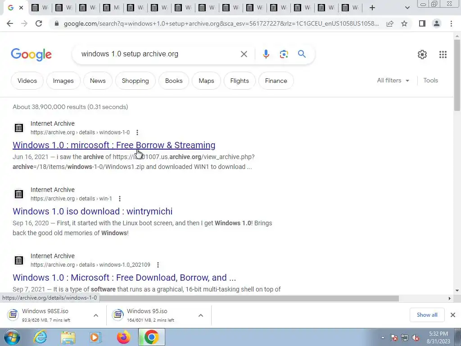Filter results by Books
The height and width of the screenshot is (346, 461).
click(x=174, y=81)
